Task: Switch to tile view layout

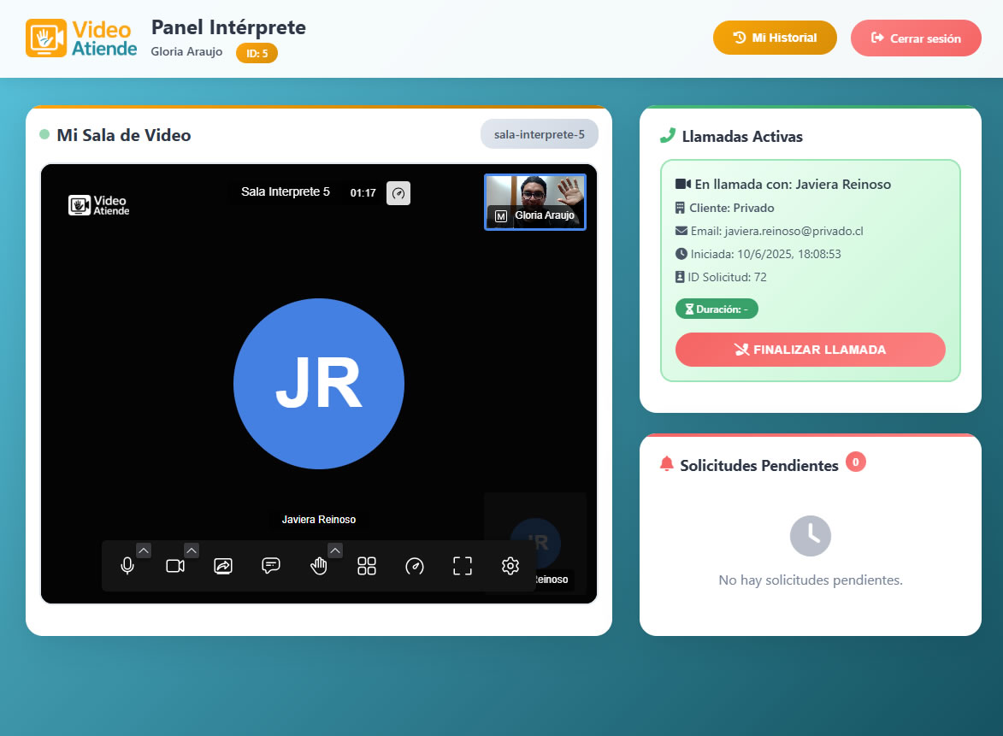Action: pos(366,565)
